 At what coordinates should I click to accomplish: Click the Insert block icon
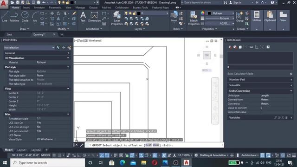[174, 17]
